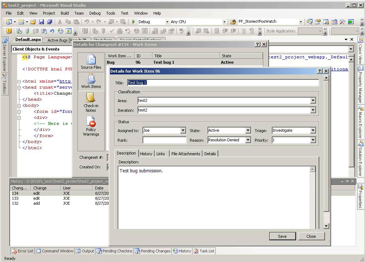Click the Undo arrow icon in top toolbar
Viewport: 365px width, 262px height.
(x=86, y=22)
